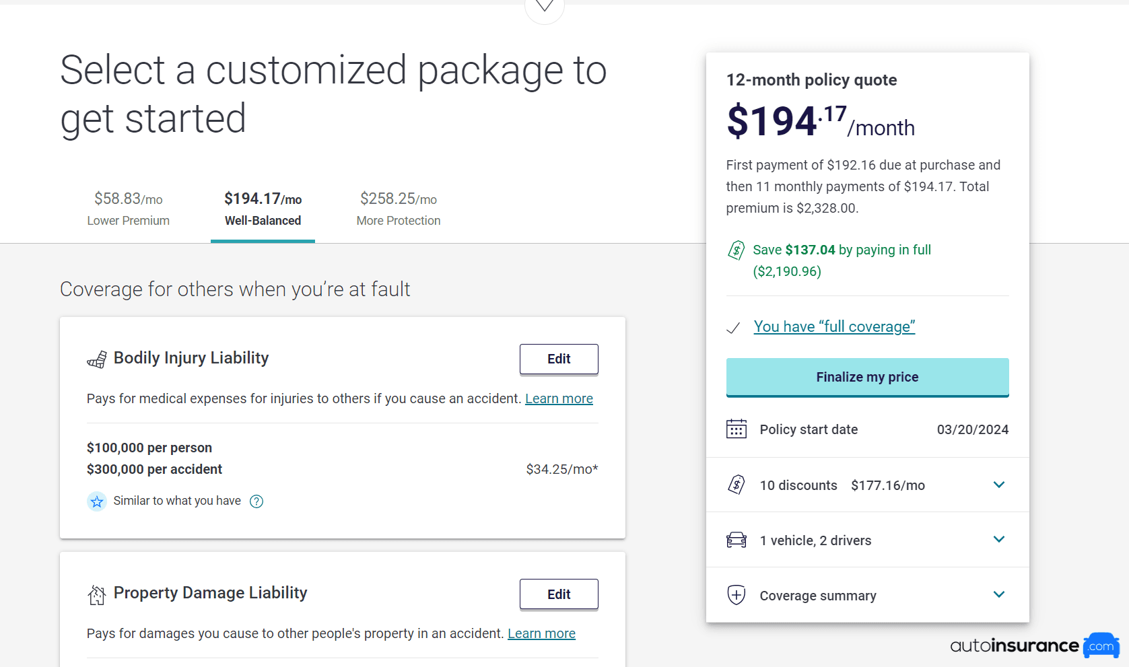Open the help tooltip beside Similar to what you have
Viewport: 1129px width, 667px height.
(x=256, y=501)
